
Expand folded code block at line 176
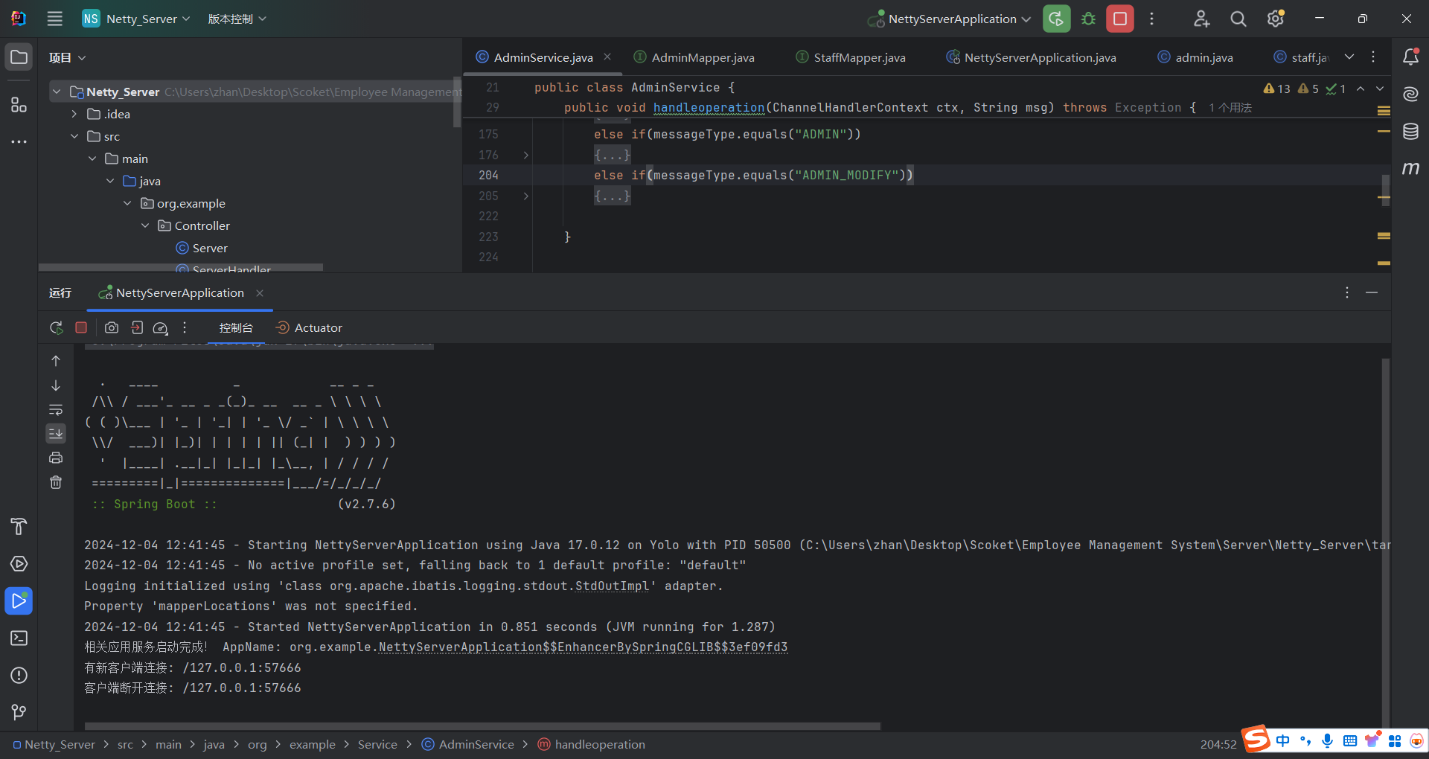coord(525,155)
